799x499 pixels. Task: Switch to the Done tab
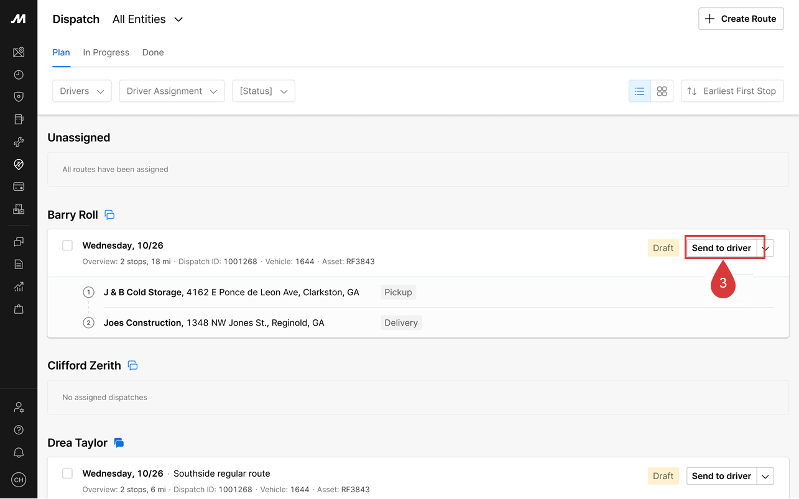153,53
